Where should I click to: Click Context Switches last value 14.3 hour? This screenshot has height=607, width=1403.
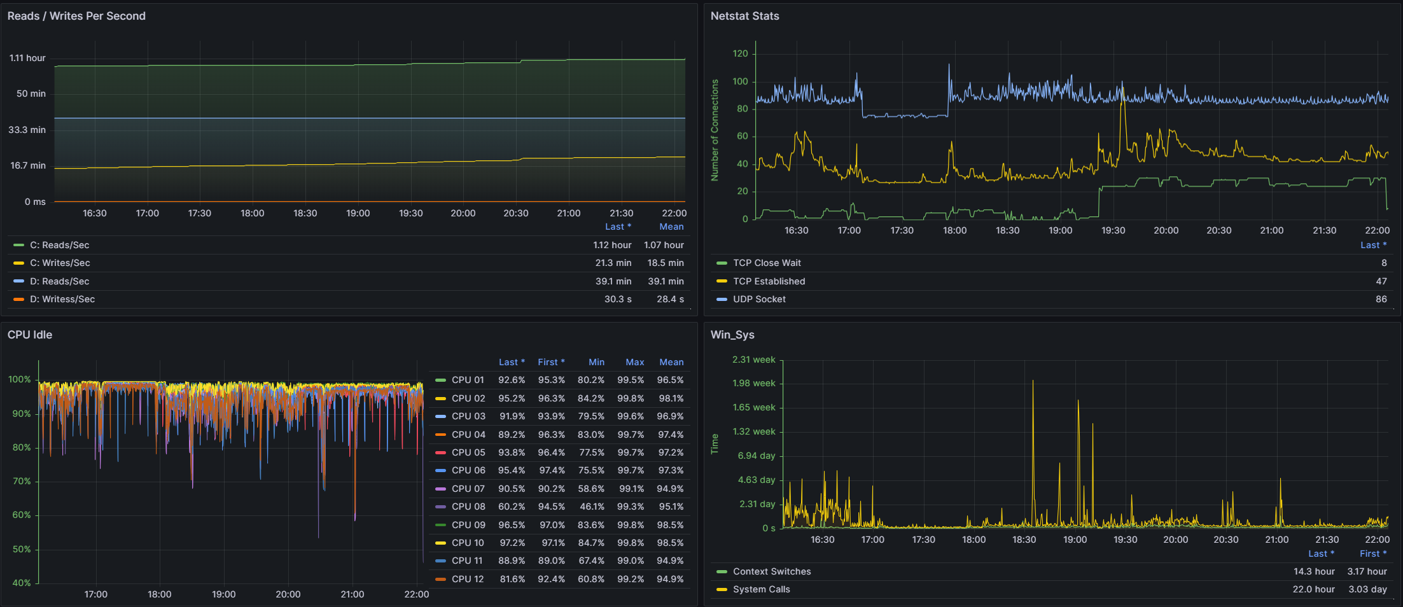pos(1314,571)
